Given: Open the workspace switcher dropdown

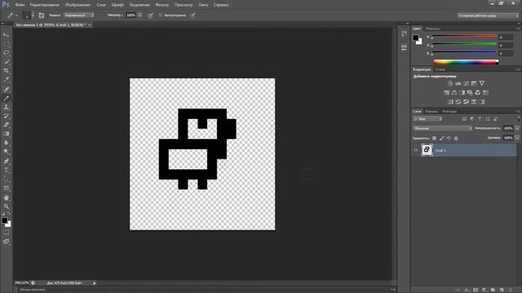Looking at the screenshot, I should pyautogui.click(x=488, y=15).
